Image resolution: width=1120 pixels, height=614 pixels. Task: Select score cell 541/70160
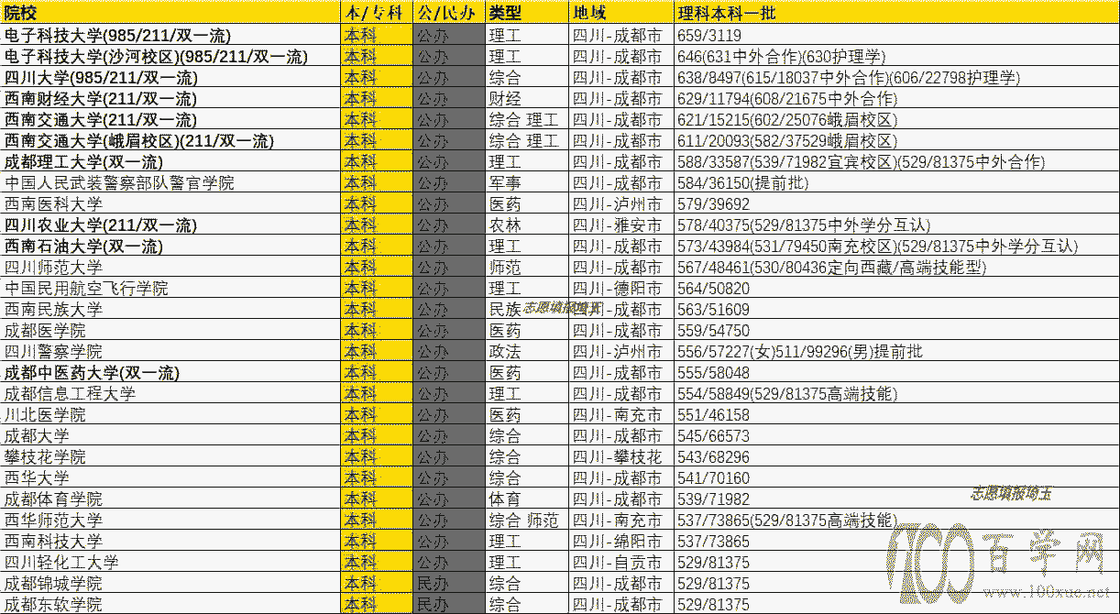click(895, 478)
